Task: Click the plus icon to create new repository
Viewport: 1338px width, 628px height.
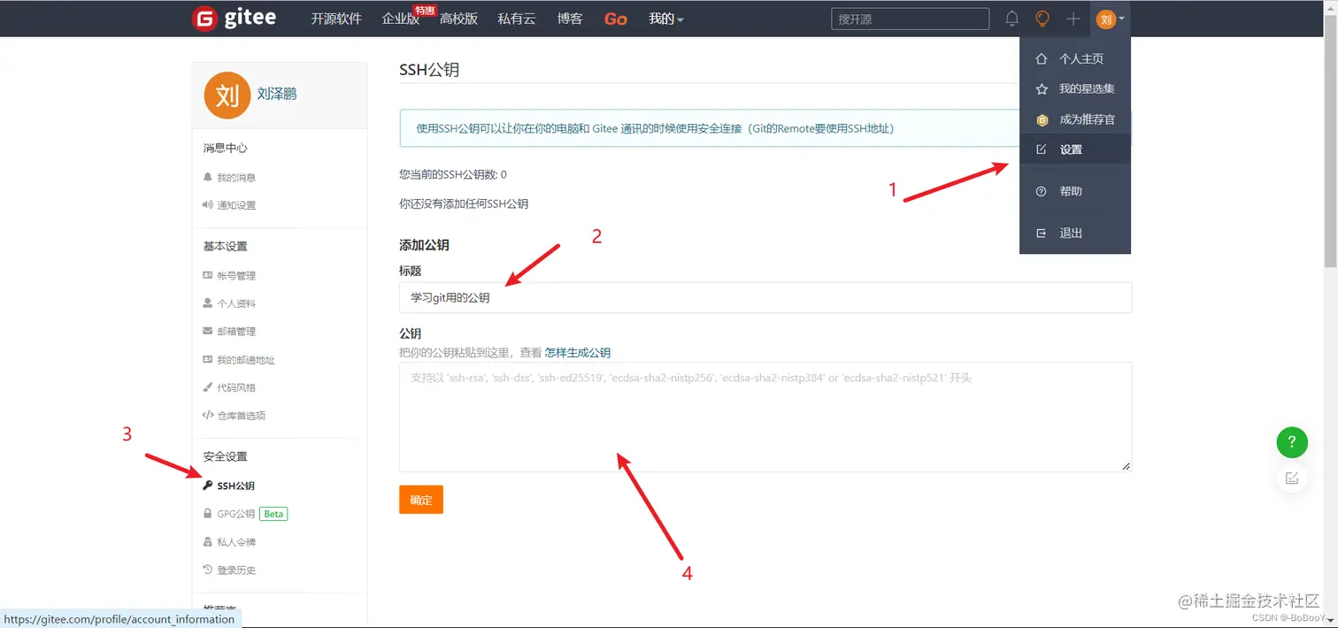Action: pos(1073,19)
